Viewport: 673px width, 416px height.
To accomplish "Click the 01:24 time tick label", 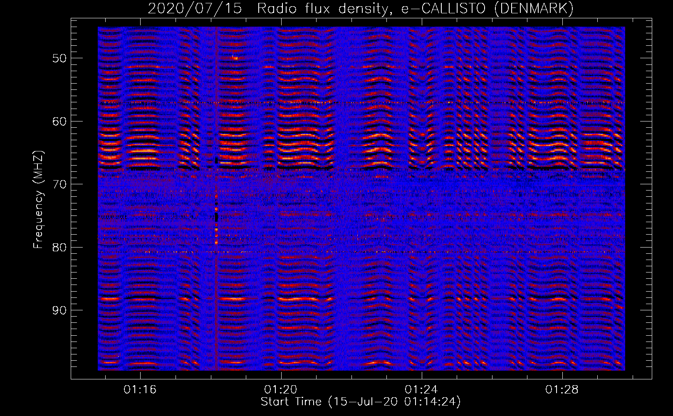I will point(421,389).
